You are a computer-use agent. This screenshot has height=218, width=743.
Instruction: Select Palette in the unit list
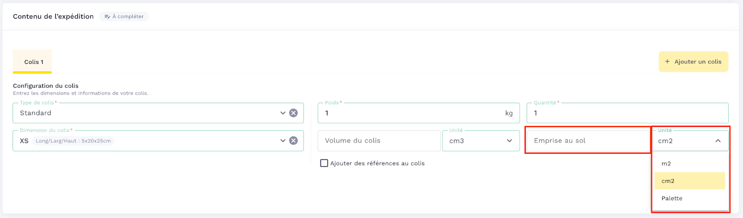672,199
